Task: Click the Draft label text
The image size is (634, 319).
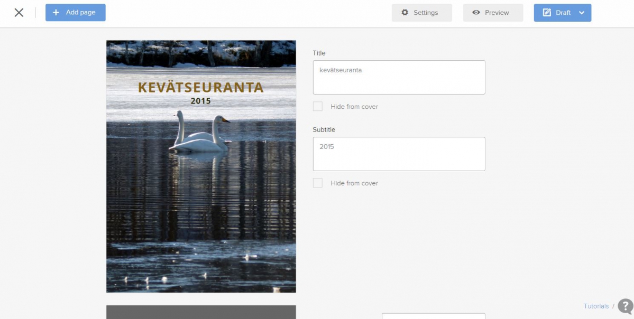Action: click(563, 13)
